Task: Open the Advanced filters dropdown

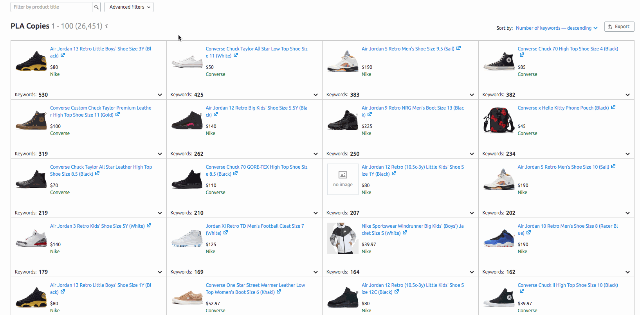Action: point(129,7)
